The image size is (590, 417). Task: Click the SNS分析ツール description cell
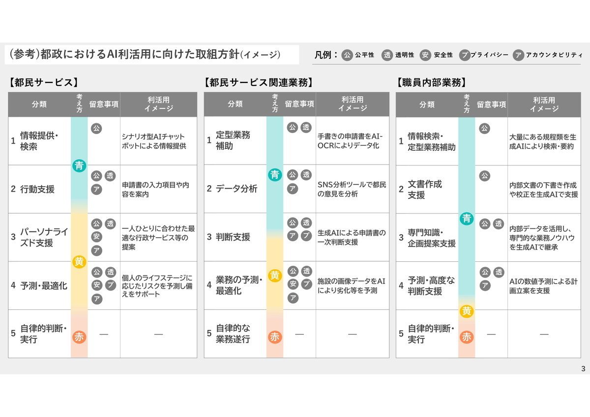point(352,189)
